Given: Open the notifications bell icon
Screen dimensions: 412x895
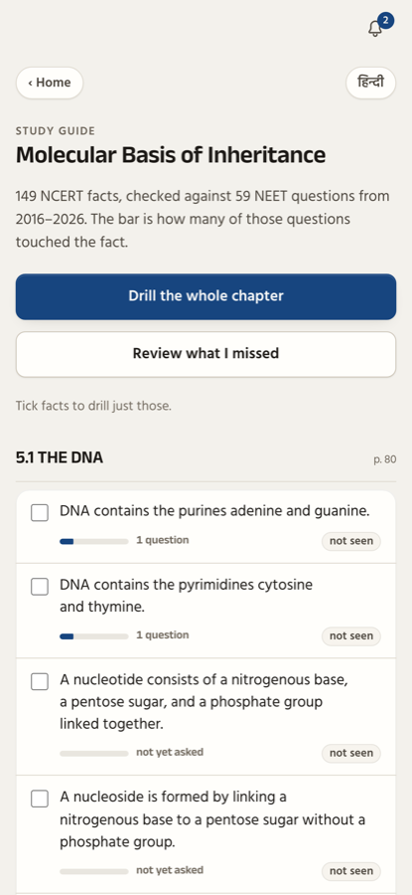Looking at the screenshot, I should [x=375, y=28].
